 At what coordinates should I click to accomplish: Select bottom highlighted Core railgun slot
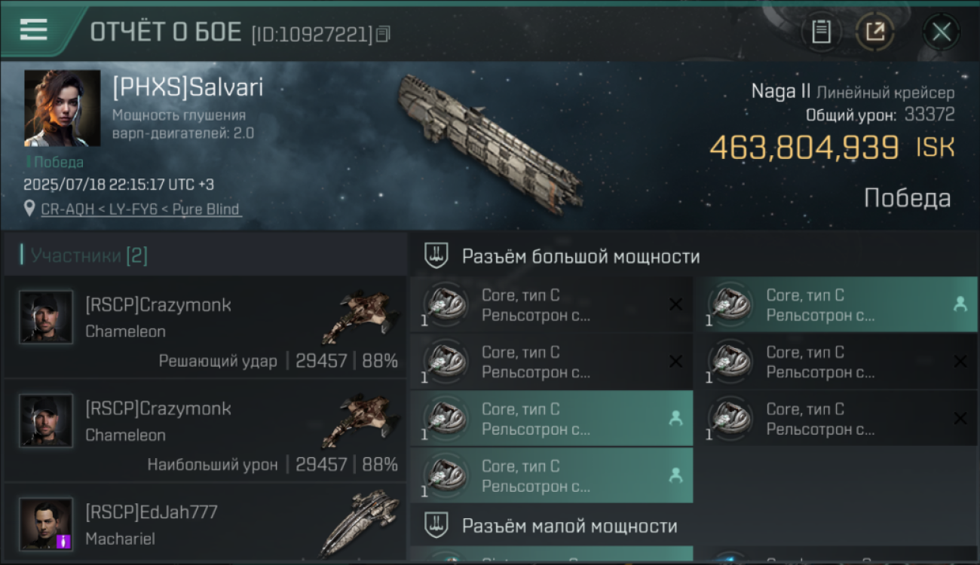[x=551, y=475]
